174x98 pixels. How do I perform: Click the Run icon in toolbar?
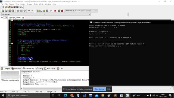pyautogui.click(x=41, y=11)
